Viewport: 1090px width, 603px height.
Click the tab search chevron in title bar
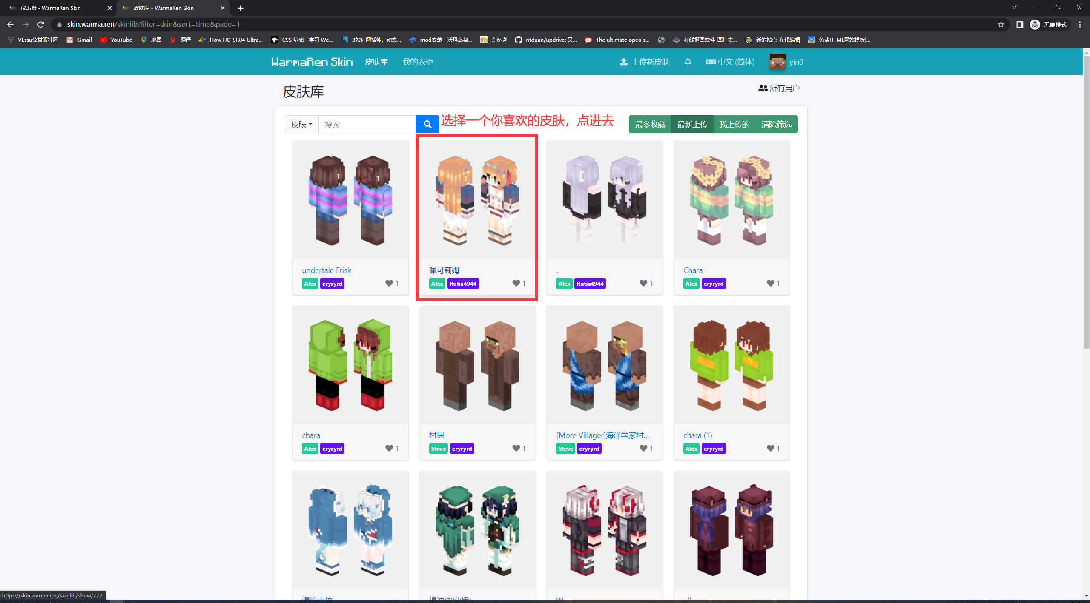click(x=1014, y=7)
